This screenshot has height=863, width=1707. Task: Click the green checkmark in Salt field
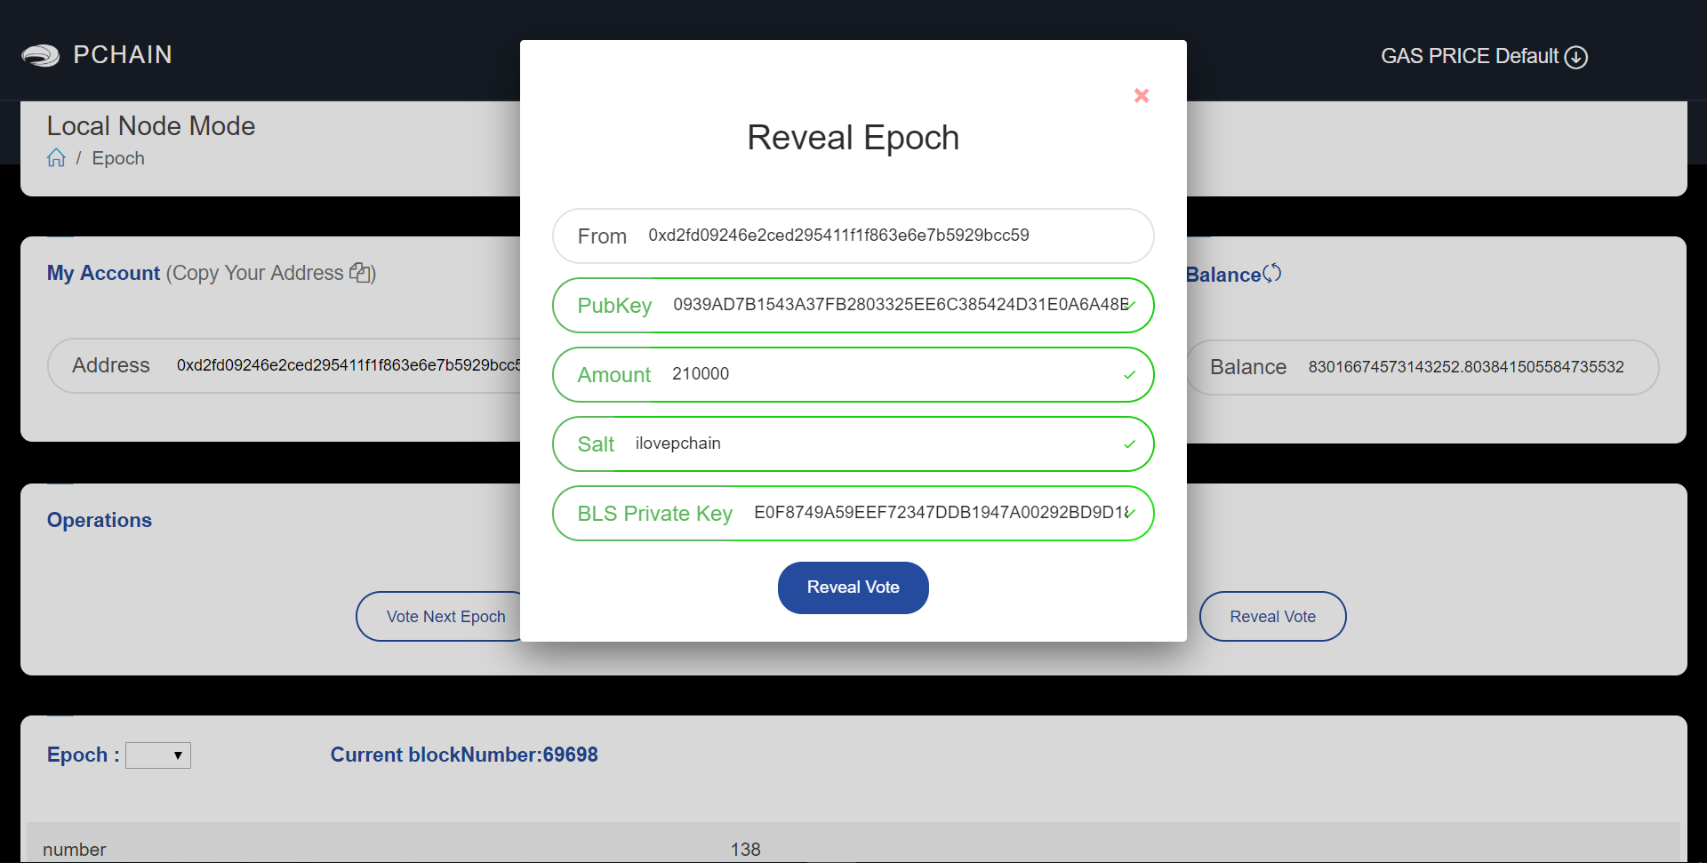(1129, 444)
